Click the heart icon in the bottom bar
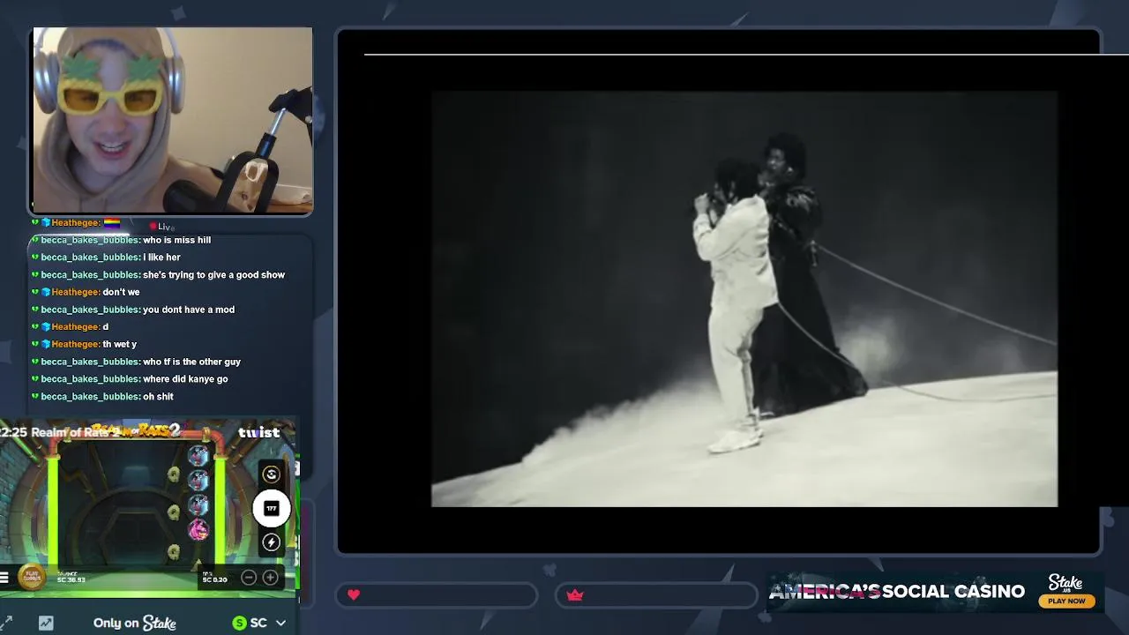 pyautogui.click(x=354, y=595)
